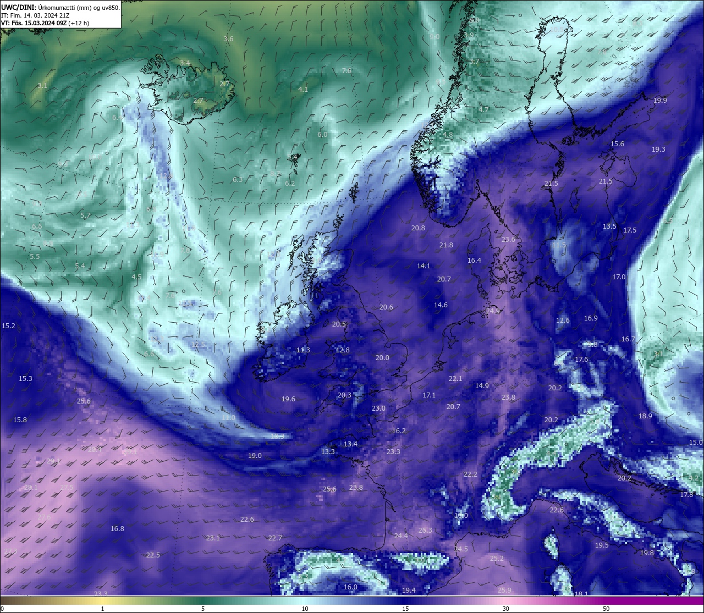Click the 14.1 value on the map
The image size is (704, 613).
[x=424, y=266]
